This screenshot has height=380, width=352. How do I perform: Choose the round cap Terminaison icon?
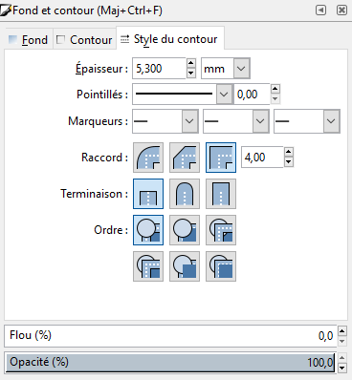pos(185,194)
